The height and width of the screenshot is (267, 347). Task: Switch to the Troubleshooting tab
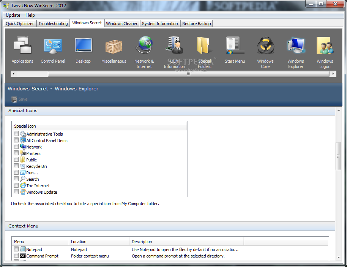(53, 24)
